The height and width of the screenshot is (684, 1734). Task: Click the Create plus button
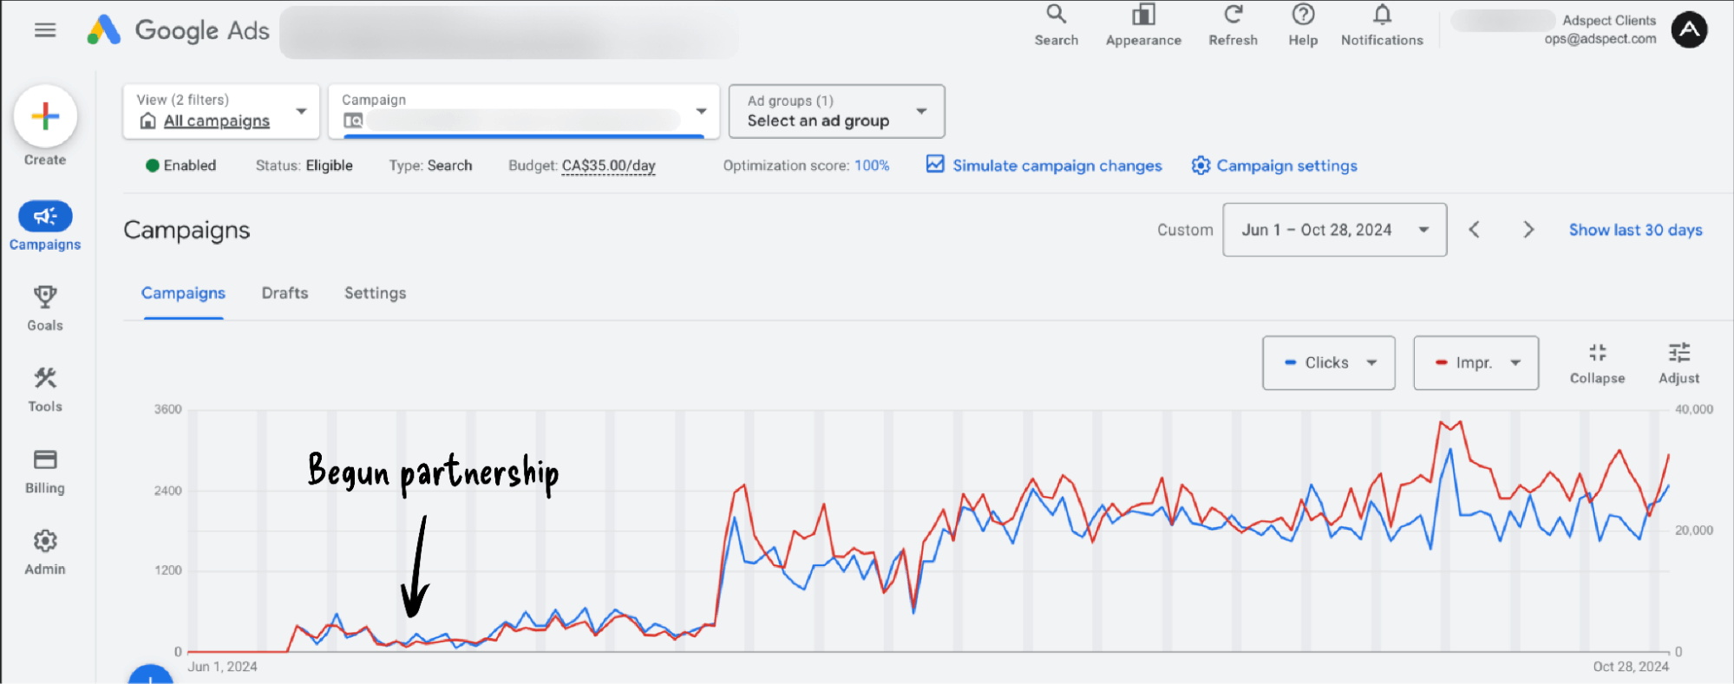pos(45,116)
